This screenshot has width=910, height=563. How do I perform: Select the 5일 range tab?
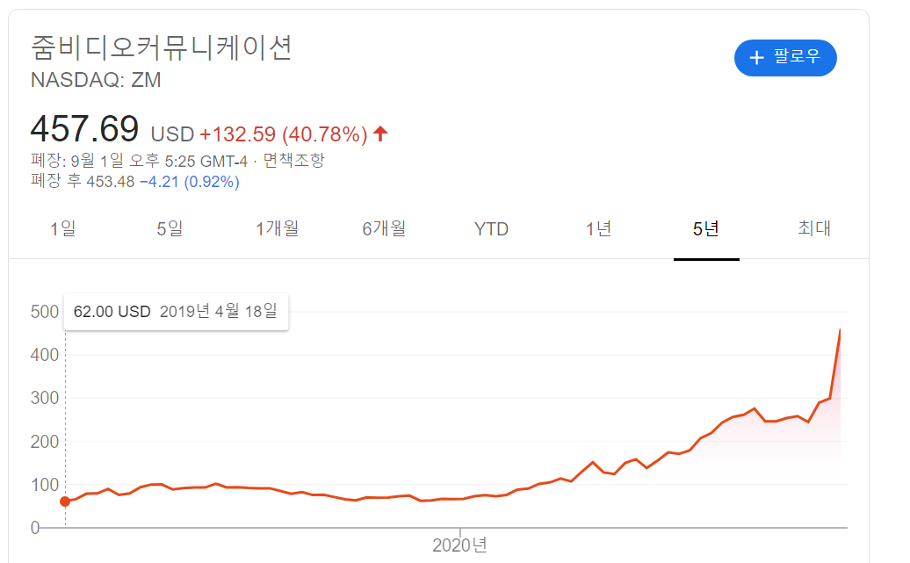point(170,228)
